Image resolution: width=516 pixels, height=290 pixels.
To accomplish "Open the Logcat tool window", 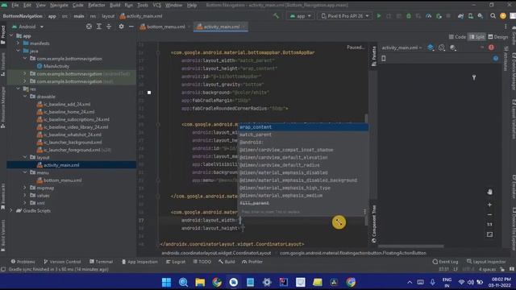I will [x=176, y=262].
